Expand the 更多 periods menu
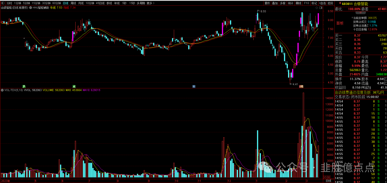387x183 pixels. [150, 4]
